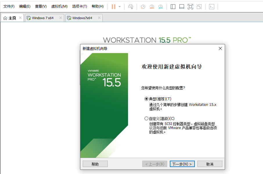Open the 文件(F) menu
Screen dimensions: 263x174
coord(9,6)
